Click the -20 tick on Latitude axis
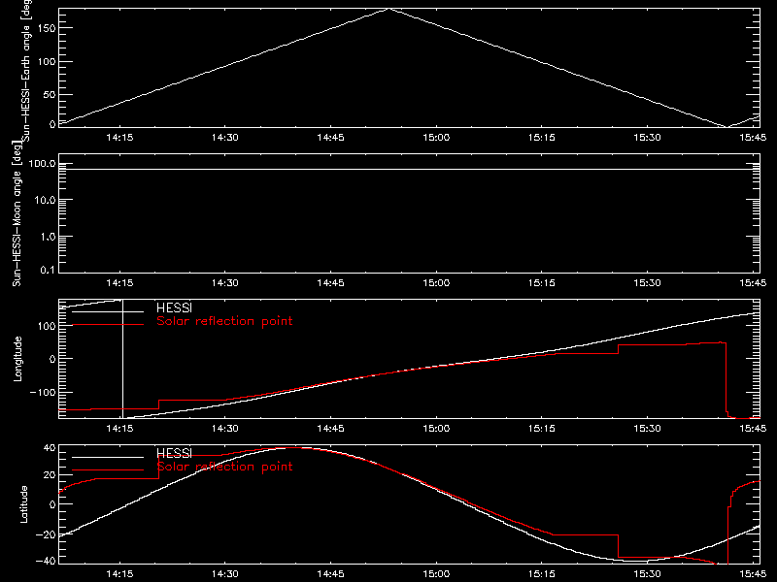 [x=46, y=534]
